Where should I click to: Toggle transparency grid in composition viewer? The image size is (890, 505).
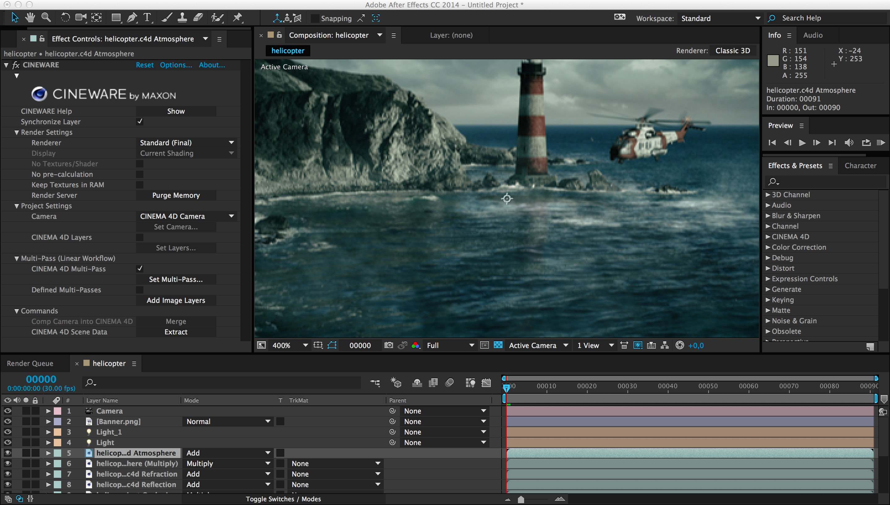[498, 345]
